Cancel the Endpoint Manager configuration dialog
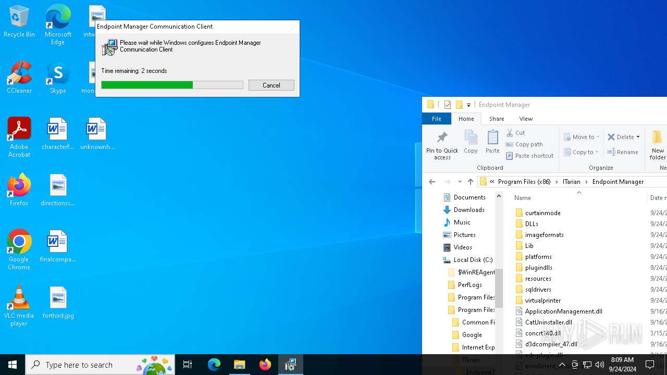This screenshot has height=375, width=667. [x=271, y=85]
